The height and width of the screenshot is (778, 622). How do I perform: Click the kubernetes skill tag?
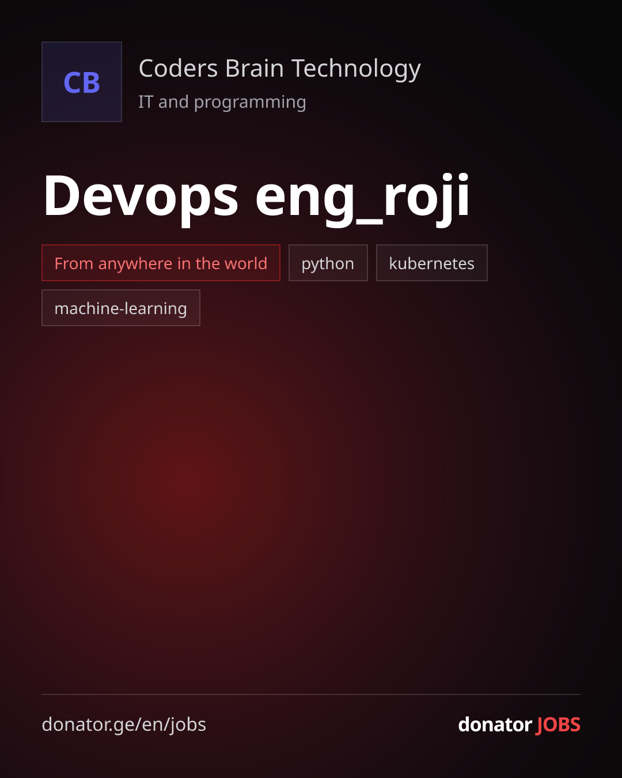pyautogui.click(x=431, y=263)
